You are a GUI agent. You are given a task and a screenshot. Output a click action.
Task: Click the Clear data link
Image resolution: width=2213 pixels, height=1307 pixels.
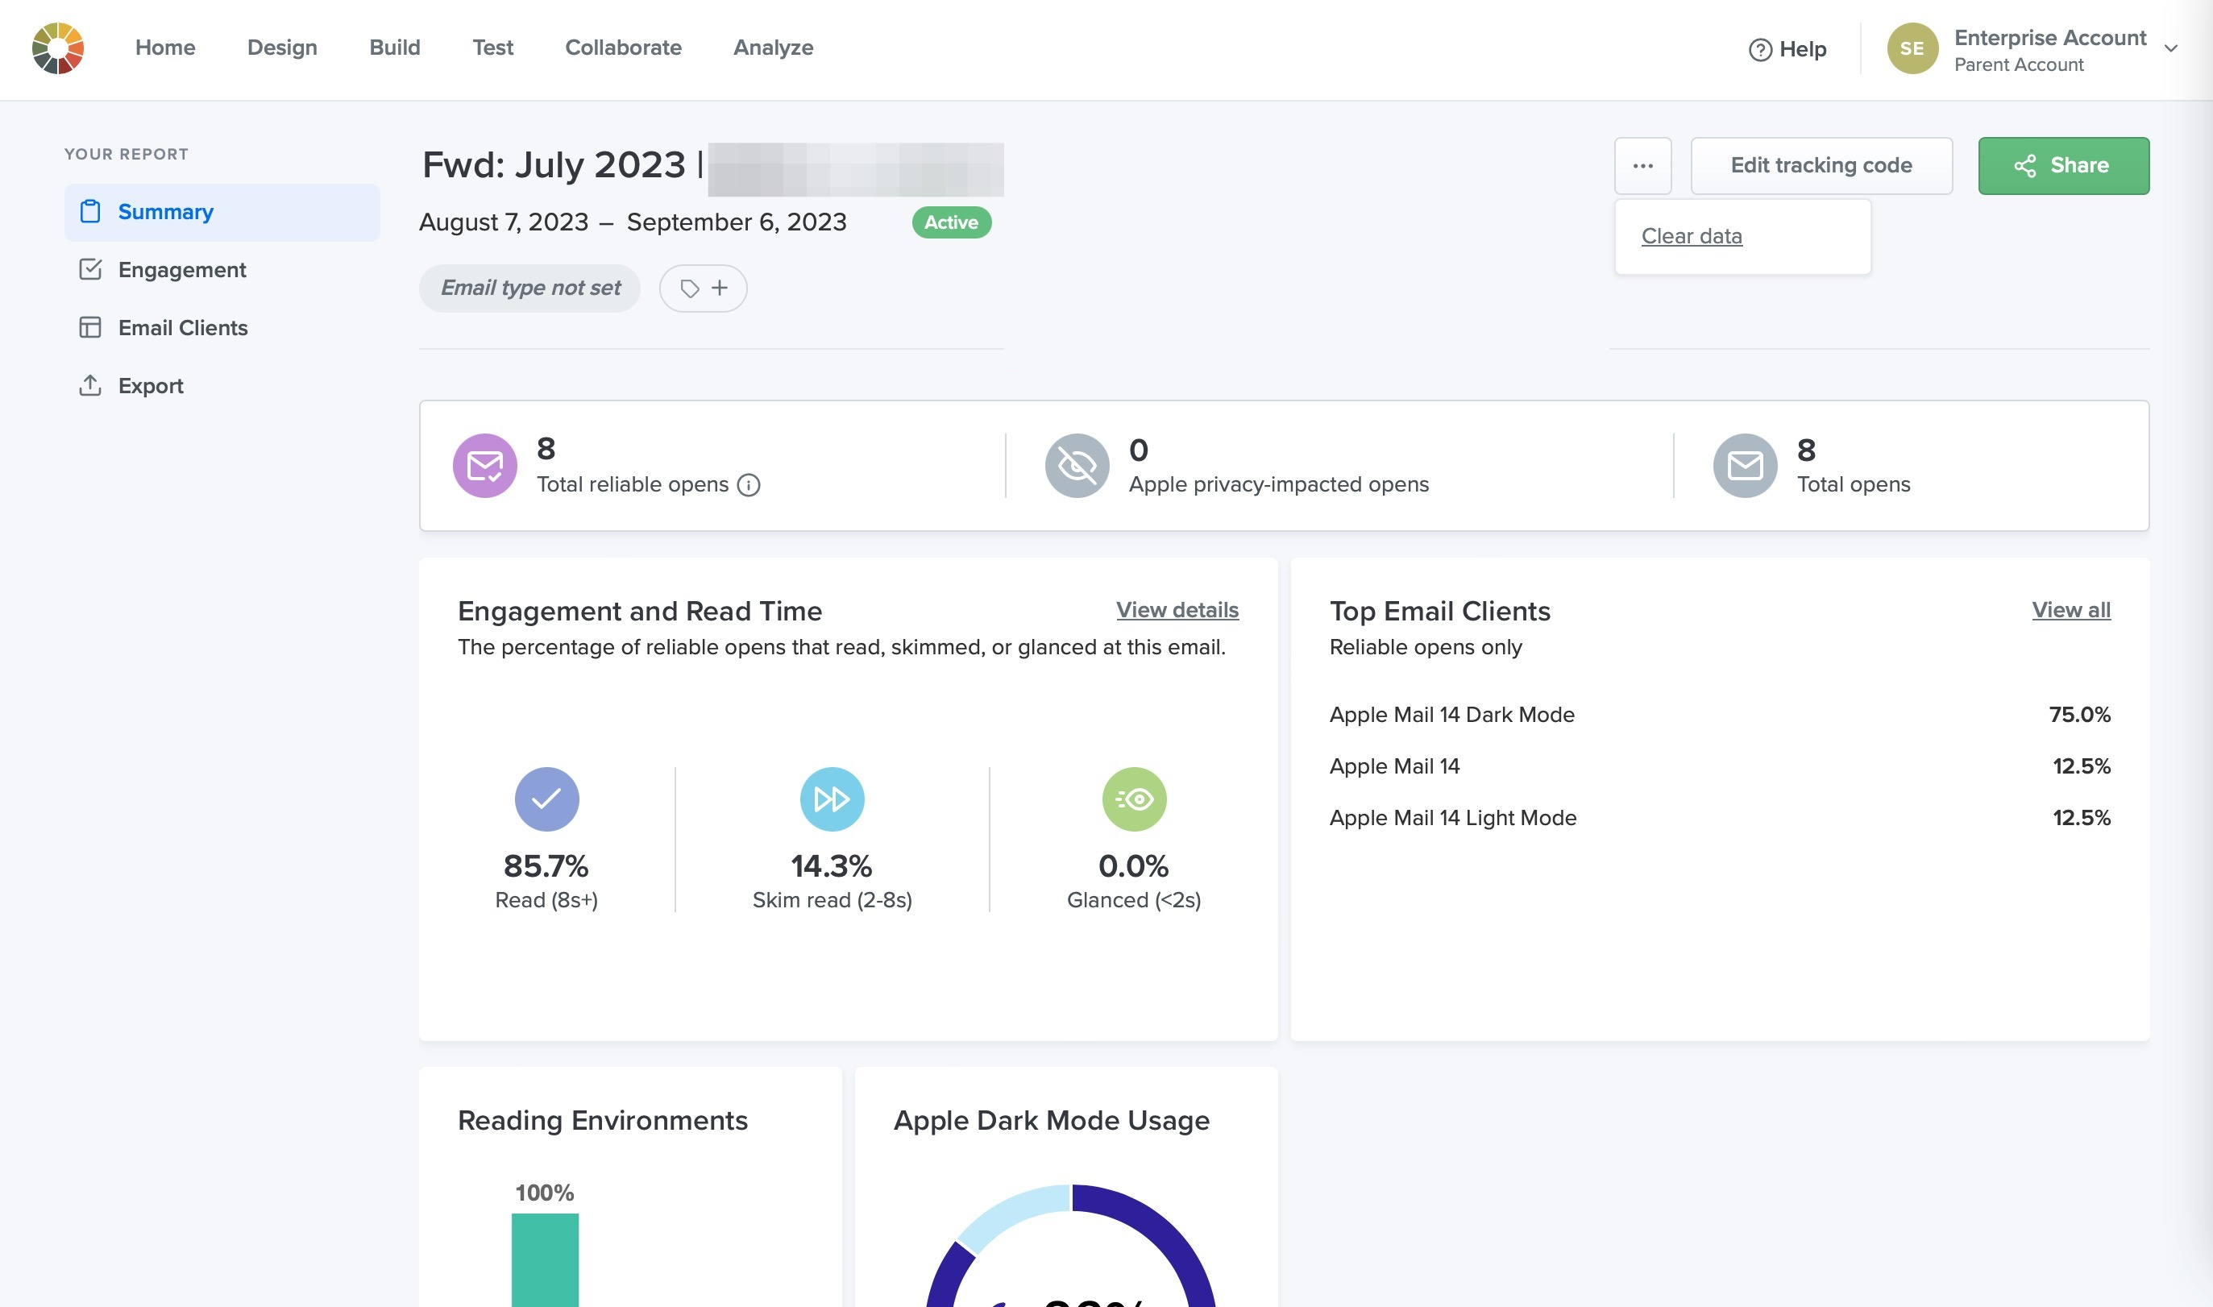[x=1691, y=236]
